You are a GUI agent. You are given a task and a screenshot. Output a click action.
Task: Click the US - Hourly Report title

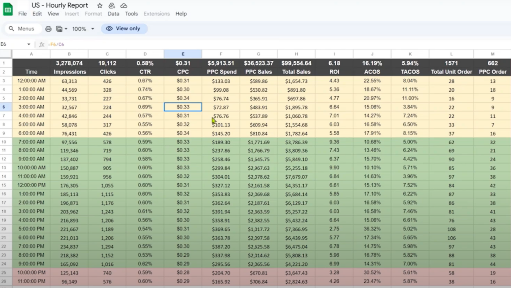pyautogui.click(x=60, y=5)
